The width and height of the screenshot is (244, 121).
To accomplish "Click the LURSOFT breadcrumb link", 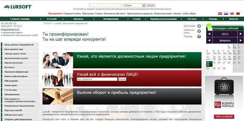I will tap(47, 23).
